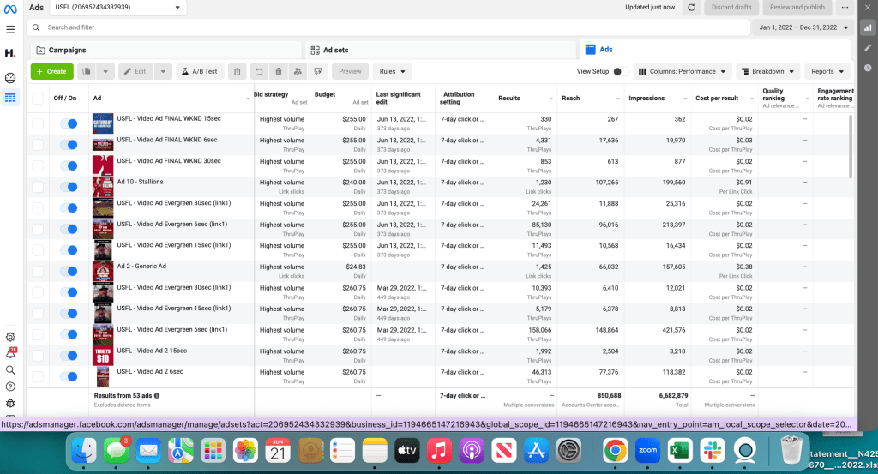Screen dimensions: 878x474
Task: Click the trash delete icon in toolbar
Action: point(278,72)
